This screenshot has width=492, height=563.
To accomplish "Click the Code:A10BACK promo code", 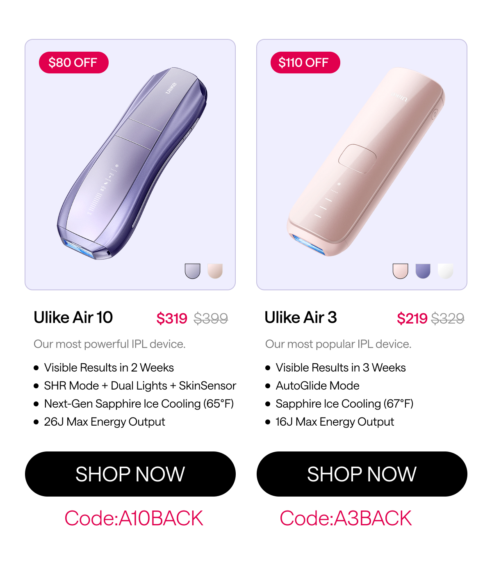I will (x=134, y=518).
